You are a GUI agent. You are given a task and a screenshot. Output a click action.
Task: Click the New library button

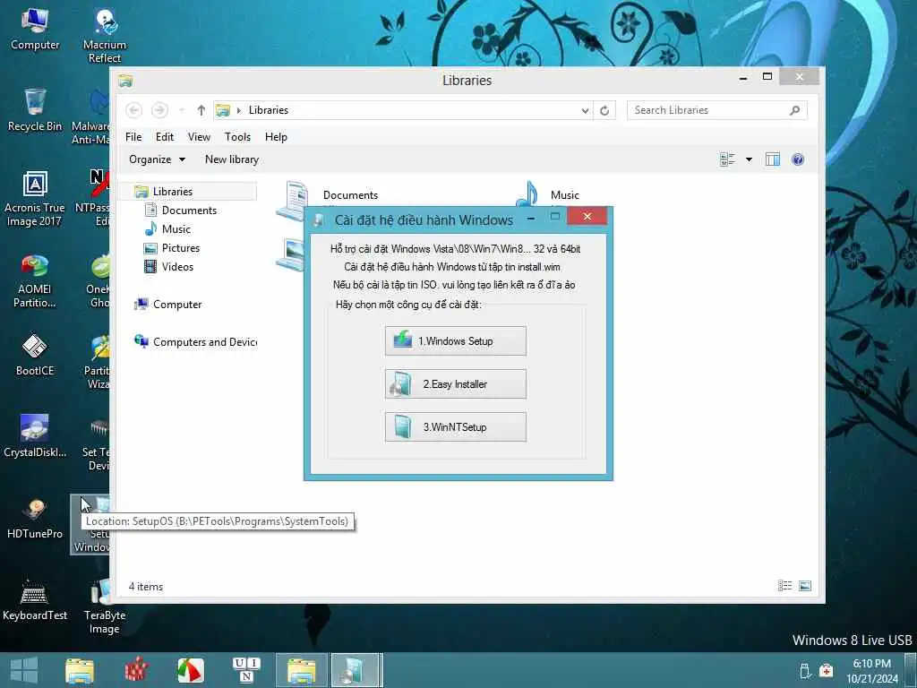click(x=232, y=159)
